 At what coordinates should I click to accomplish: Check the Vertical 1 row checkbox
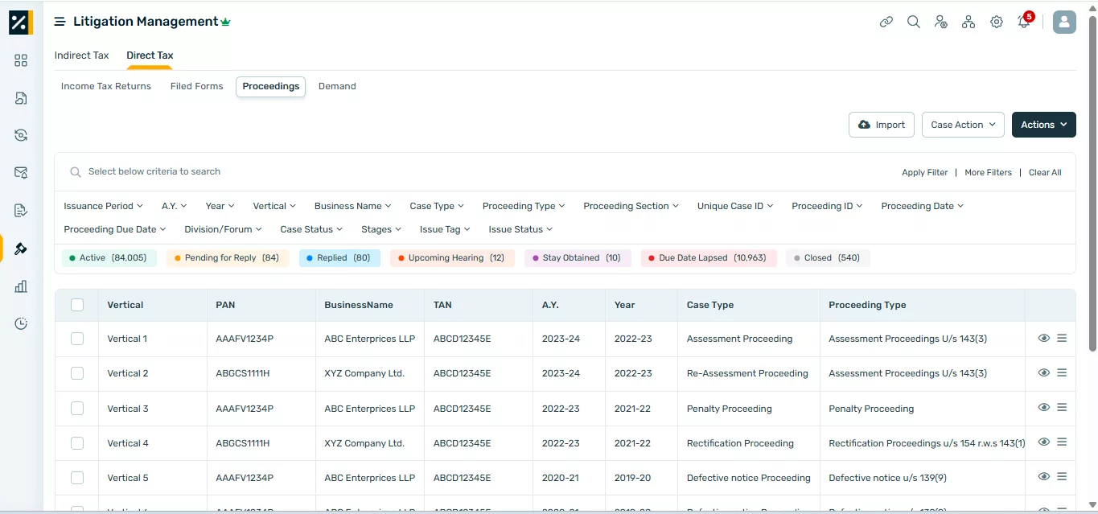click(x=77, y=339)
